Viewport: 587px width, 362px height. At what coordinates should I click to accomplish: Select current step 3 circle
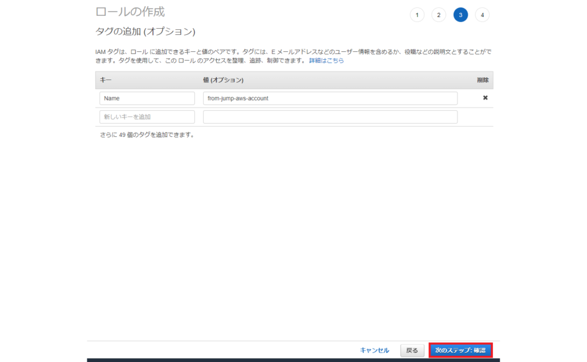[460, 15]
